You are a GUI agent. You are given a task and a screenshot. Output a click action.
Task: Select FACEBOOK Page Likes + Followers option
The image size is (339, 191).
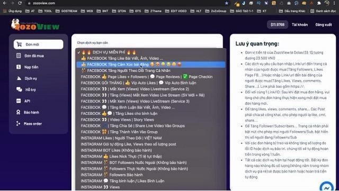pos(150,77)
